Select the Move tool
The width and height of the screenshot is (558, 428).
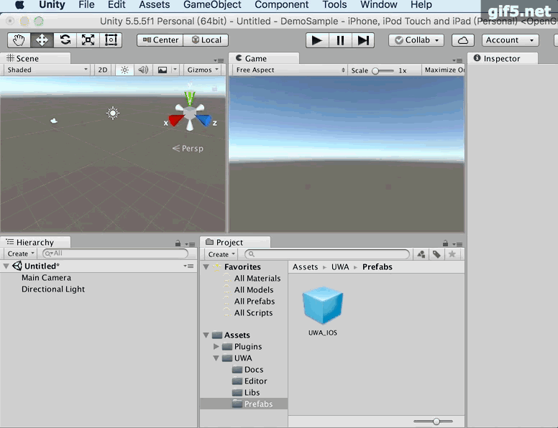pyautogui.click(x=42, y=40)
